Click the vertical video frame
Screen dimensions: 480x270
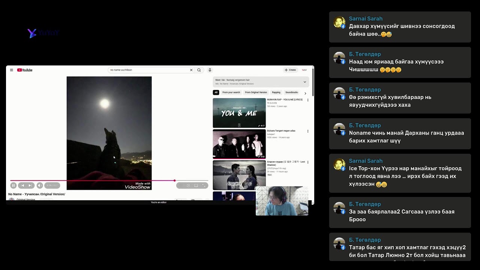tap(109, 133)
